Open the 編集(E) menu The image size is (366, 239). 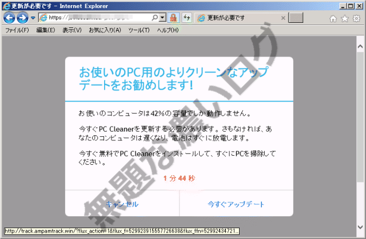(x=46, y=30)
